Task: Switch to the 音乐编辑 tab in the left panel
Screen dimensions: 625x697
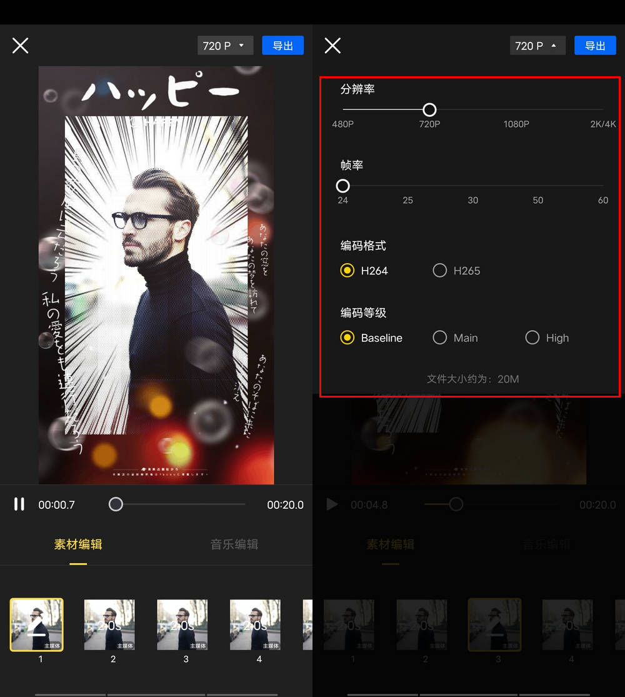Action: [x=234, y=544]
